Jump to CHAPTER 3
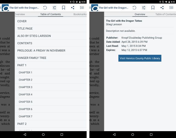The height and width of the screenshot is (138, 176). pyautogui.click(x=51, y=87)
